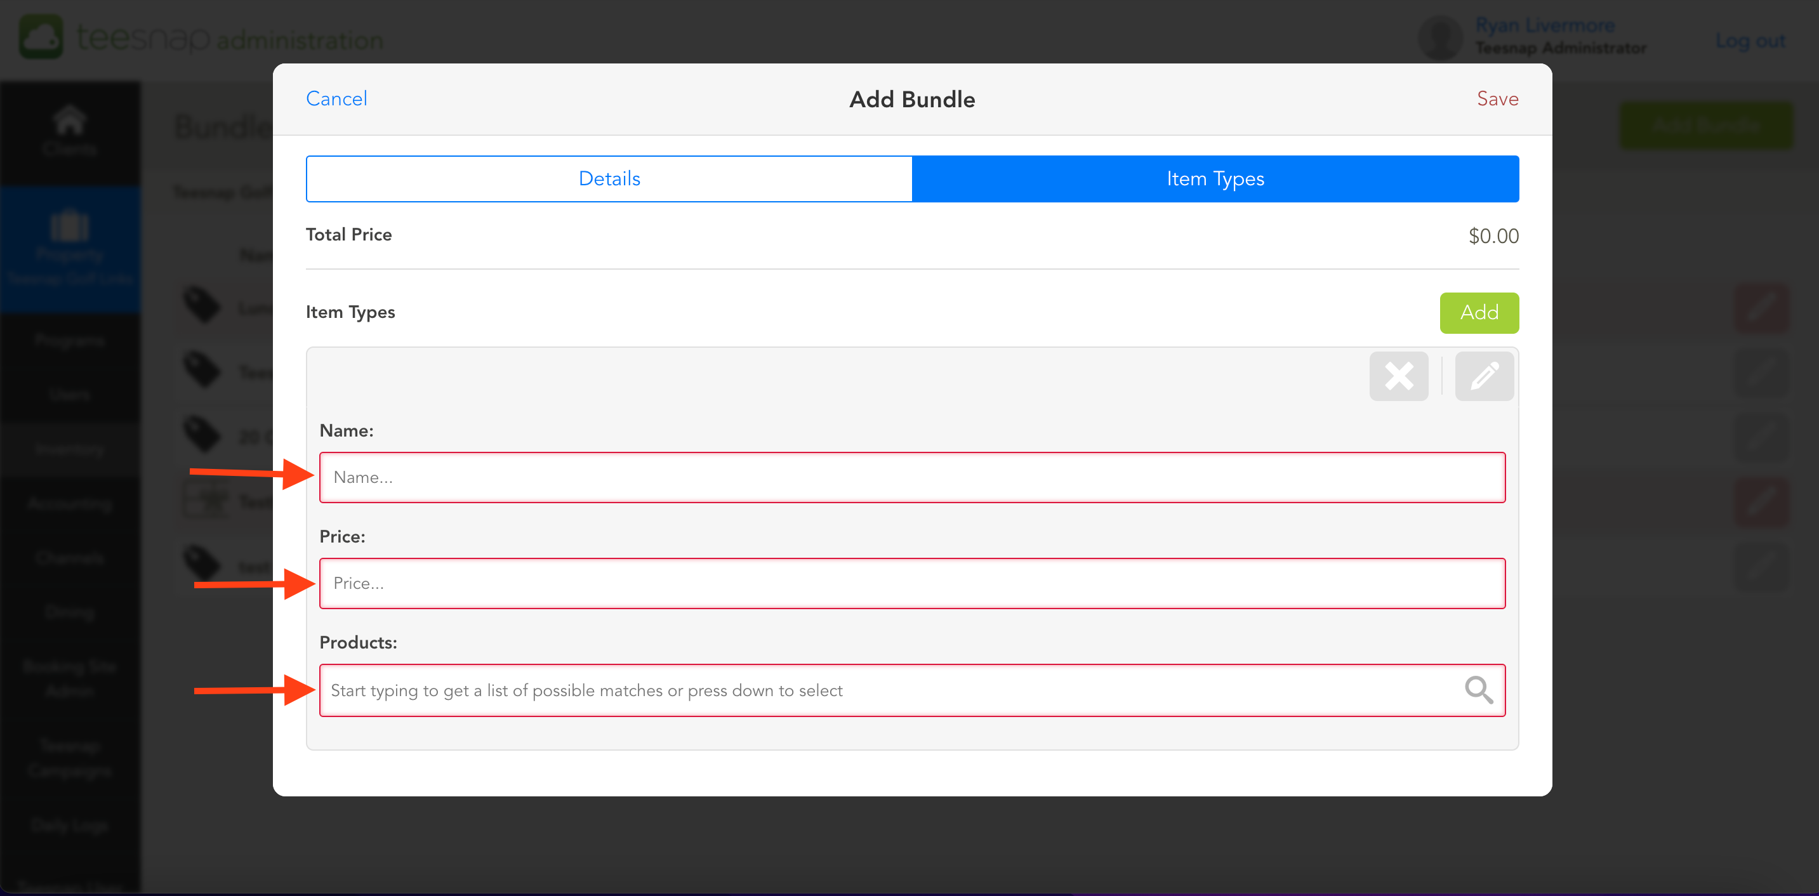
Task: Switch to the Details tab
Action: point(609,179)
